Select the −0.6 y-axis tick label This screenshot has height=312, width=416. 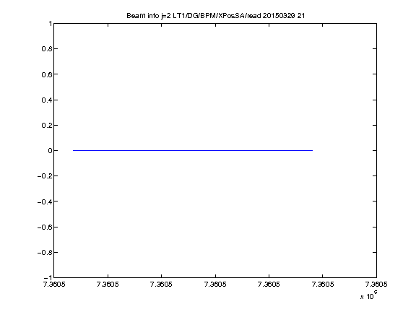pos(45,227)
